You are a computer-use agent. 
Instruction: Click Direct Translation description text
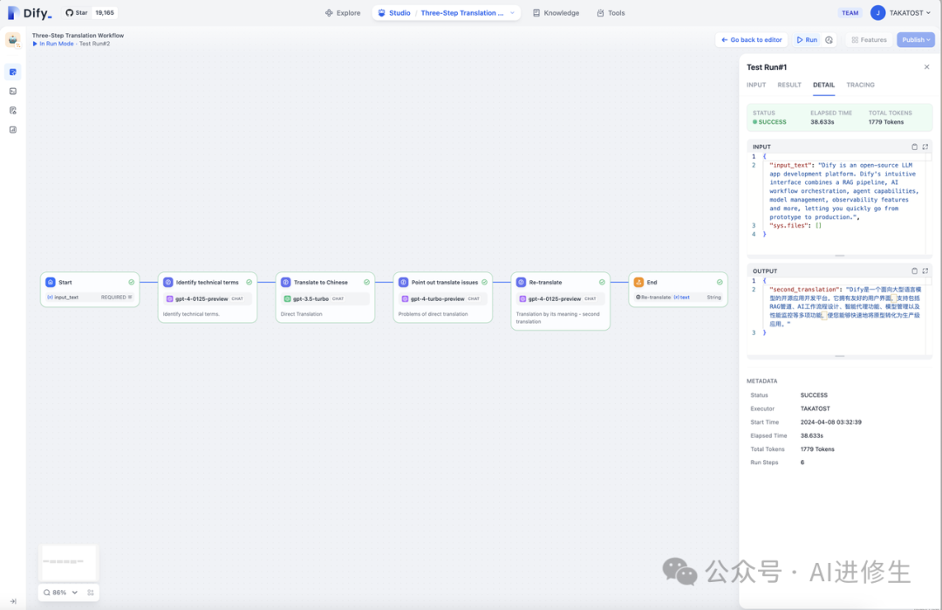(302, 313)
